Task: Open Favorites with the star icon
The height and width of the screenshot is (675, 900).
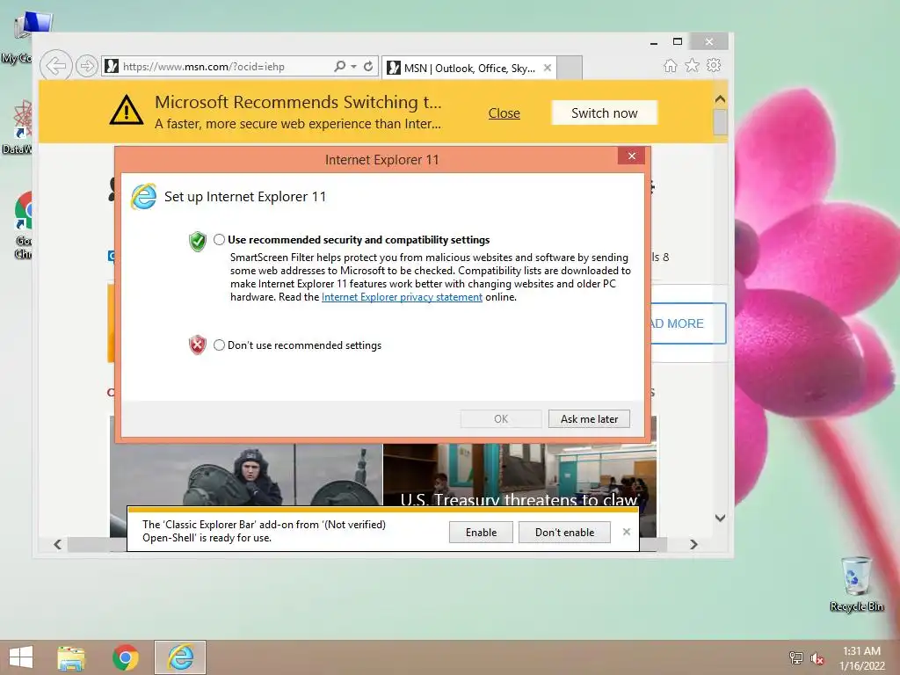Action: click(x=693, y=65)
